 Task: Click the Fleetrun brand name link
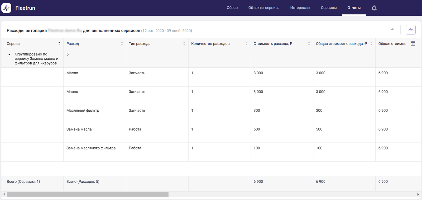(25, 8)
